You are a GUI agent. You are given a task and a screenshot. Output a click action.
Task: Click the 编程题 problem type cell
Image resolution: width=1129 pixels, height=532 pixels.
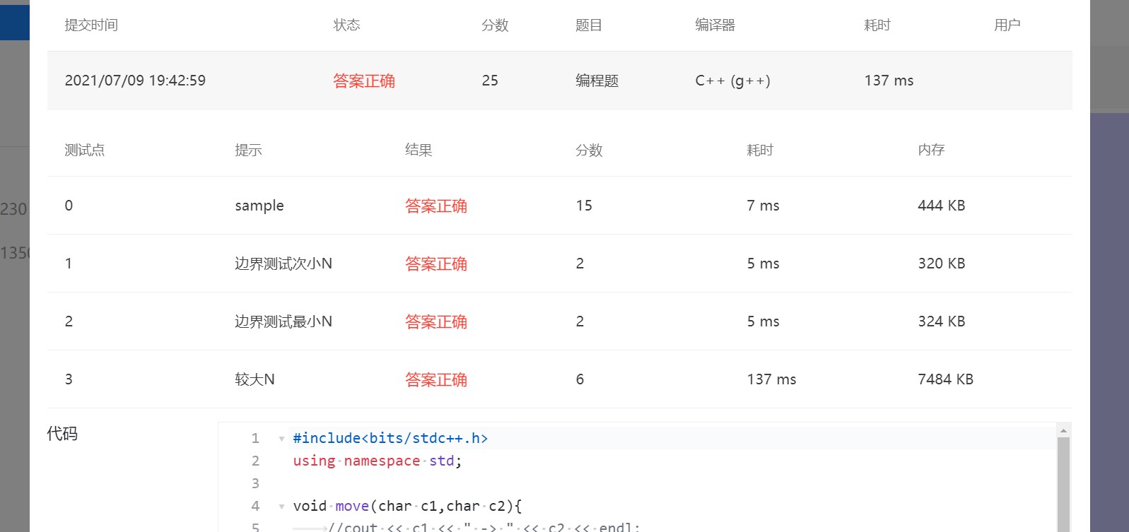point(597,81)
